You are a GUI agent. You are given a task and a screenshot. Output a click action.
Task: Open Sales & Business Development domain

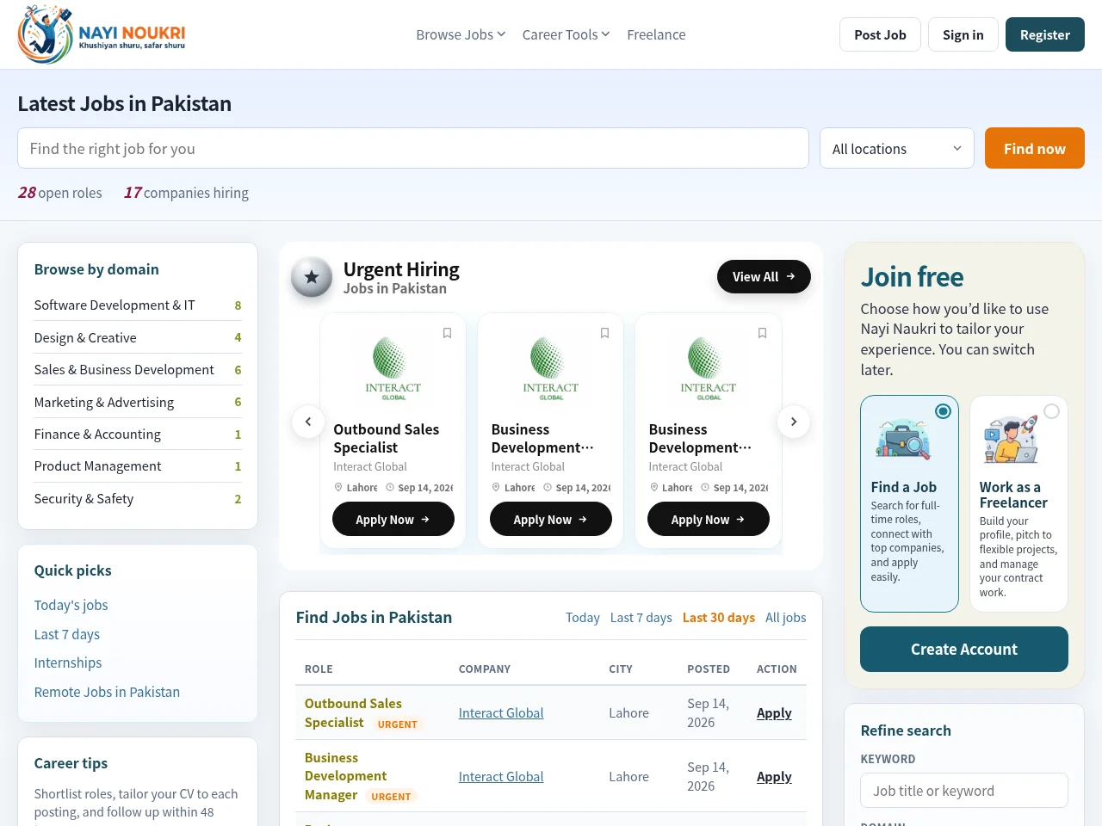click(x=138, y=369)
